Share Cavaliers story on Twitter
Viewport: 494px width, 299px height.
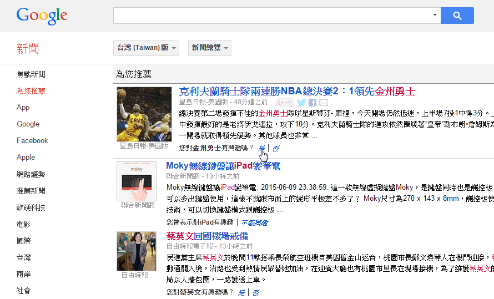(x=301, y=103)
